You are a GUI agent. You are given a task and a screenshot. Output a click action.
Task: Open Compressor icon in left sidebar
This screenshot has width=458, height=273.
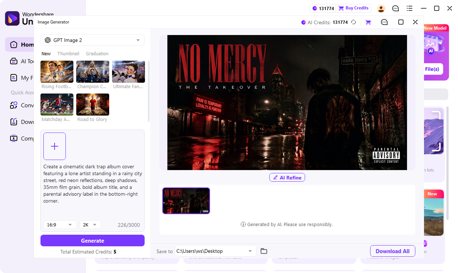[x=14, y=138]
